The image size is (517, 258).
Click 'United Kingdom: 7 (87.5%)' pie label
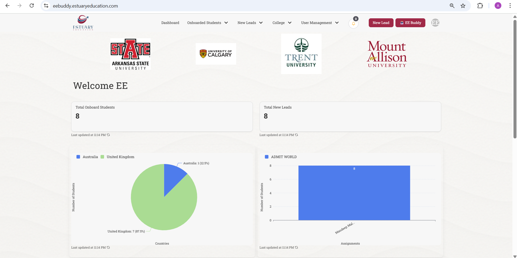pos(126,231)
